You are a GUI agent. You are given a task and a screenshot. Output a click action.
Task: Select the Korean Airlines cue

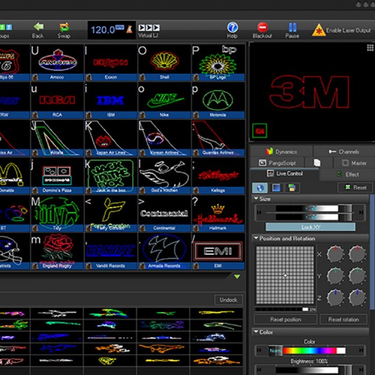coord(164,138)
